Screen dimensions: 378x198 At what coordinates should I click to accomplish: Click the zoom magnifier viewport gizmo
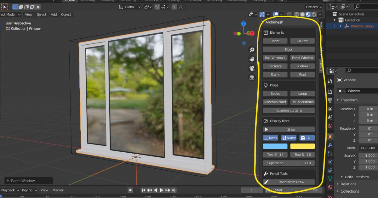pos(252,50)
